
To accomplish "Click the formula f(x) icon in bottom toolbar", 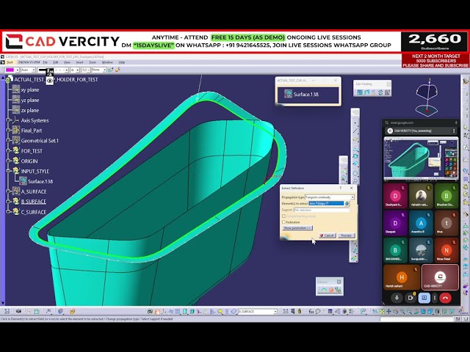I will (311, 312).
